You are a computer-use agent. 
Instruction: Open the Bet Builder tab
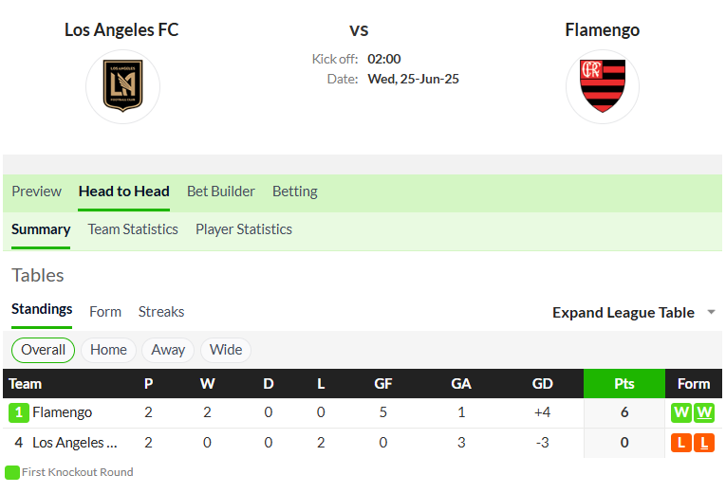221,192
